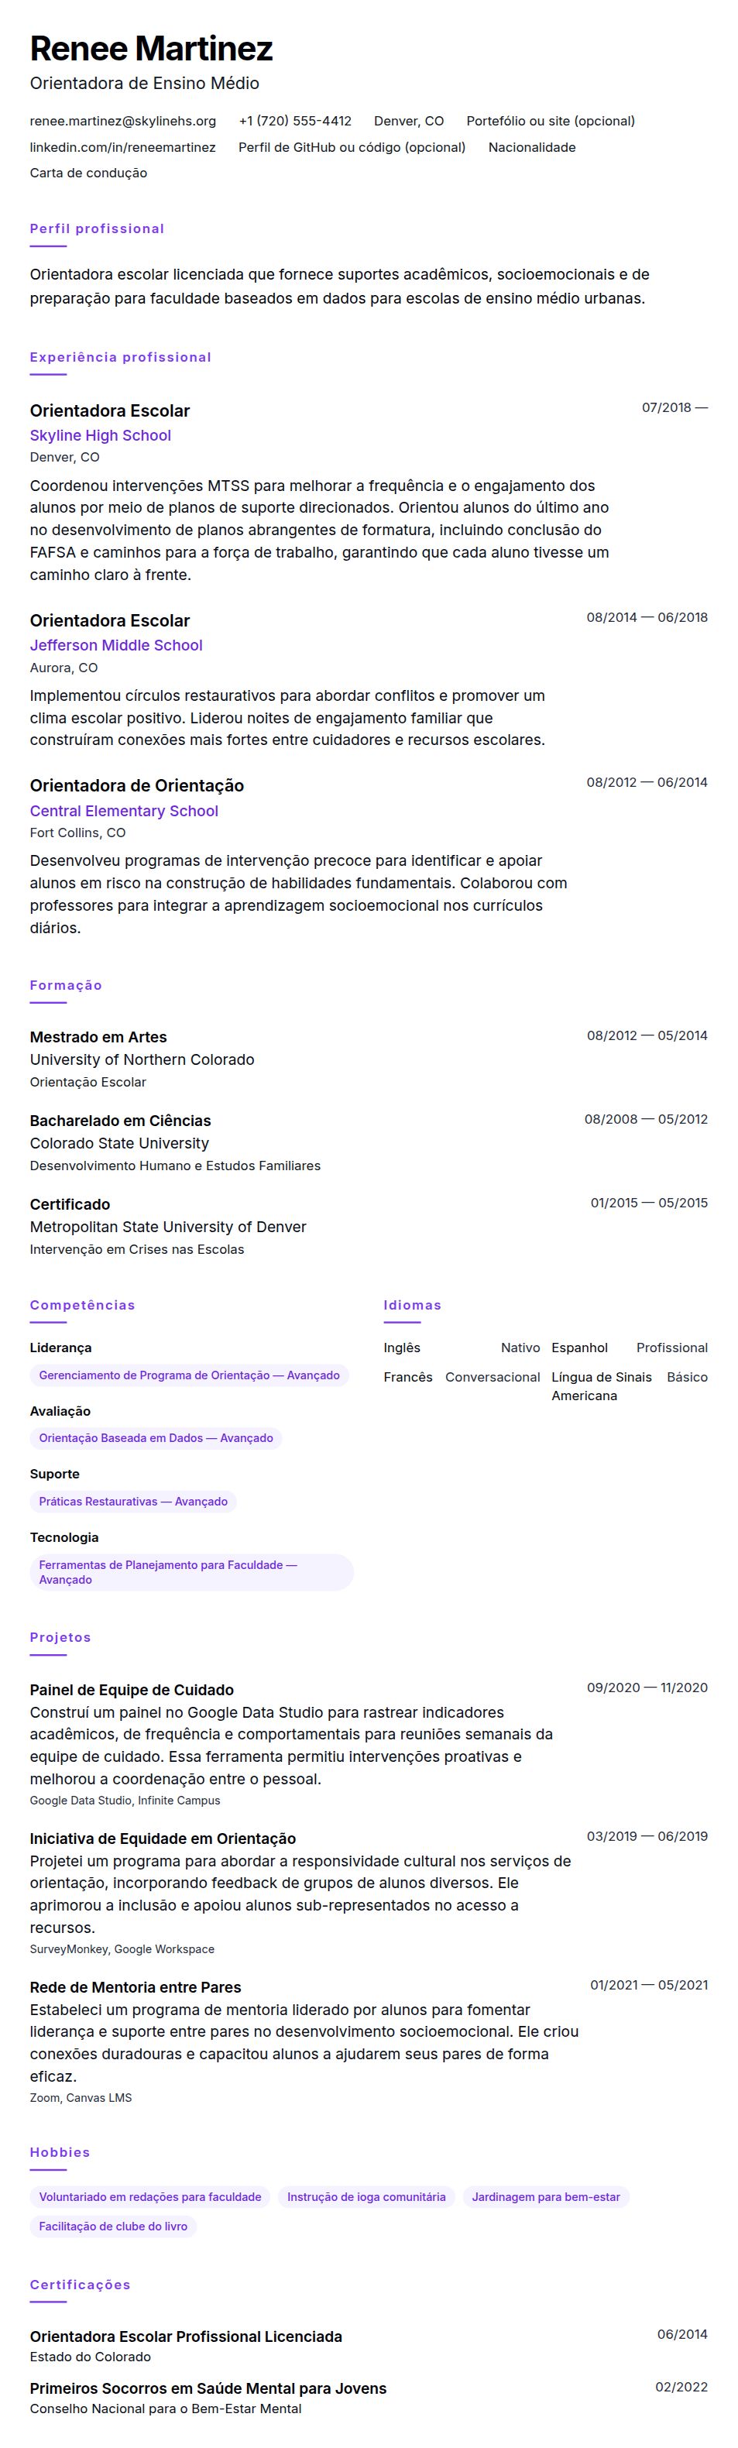This screenshot has height=2448, width=738.
Task: Click the Skyline High School employer link
Action: click(x=101, y=435)
